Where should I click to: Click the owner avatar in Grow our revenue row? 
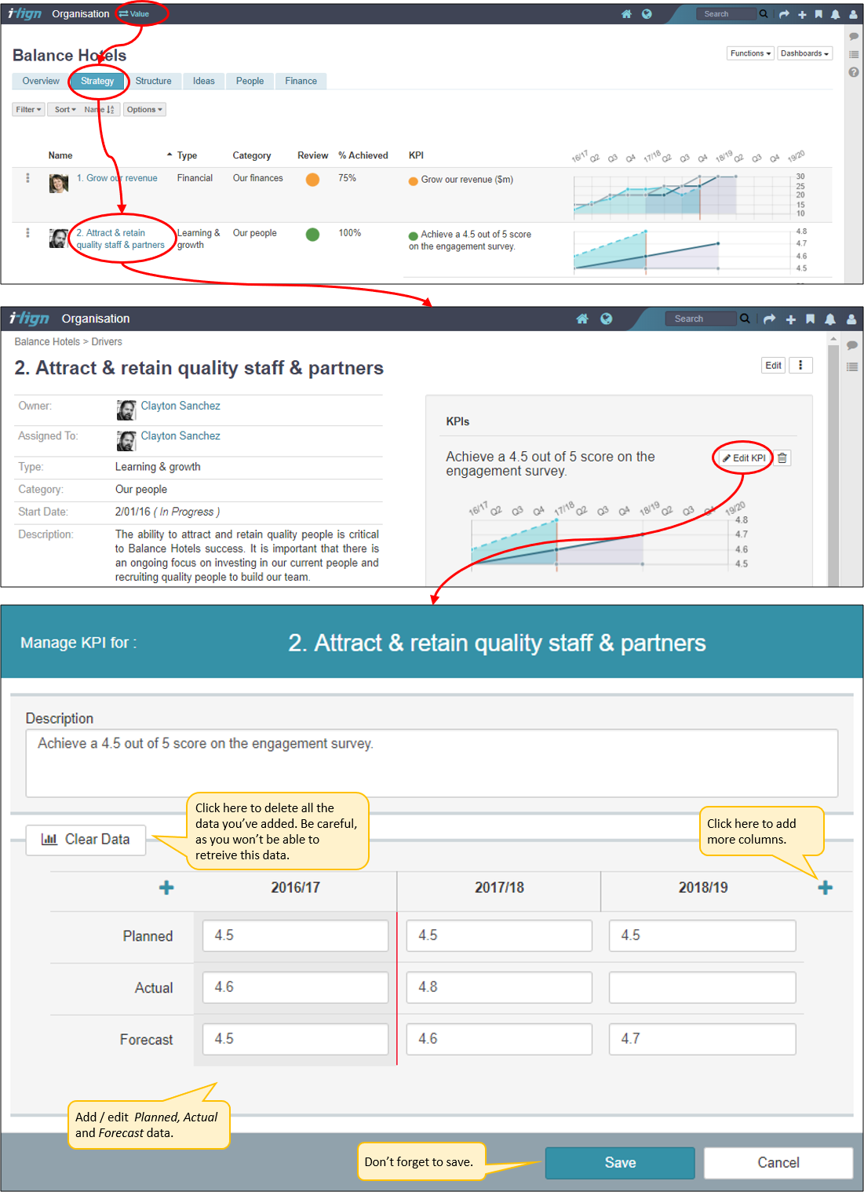pos(59,184)
